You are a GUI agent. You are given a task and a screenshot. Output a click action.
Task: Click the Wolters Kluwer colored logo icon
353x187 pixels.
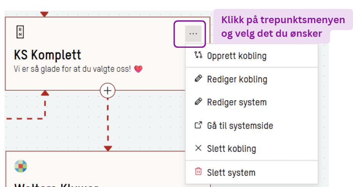(x=21, y=166)
